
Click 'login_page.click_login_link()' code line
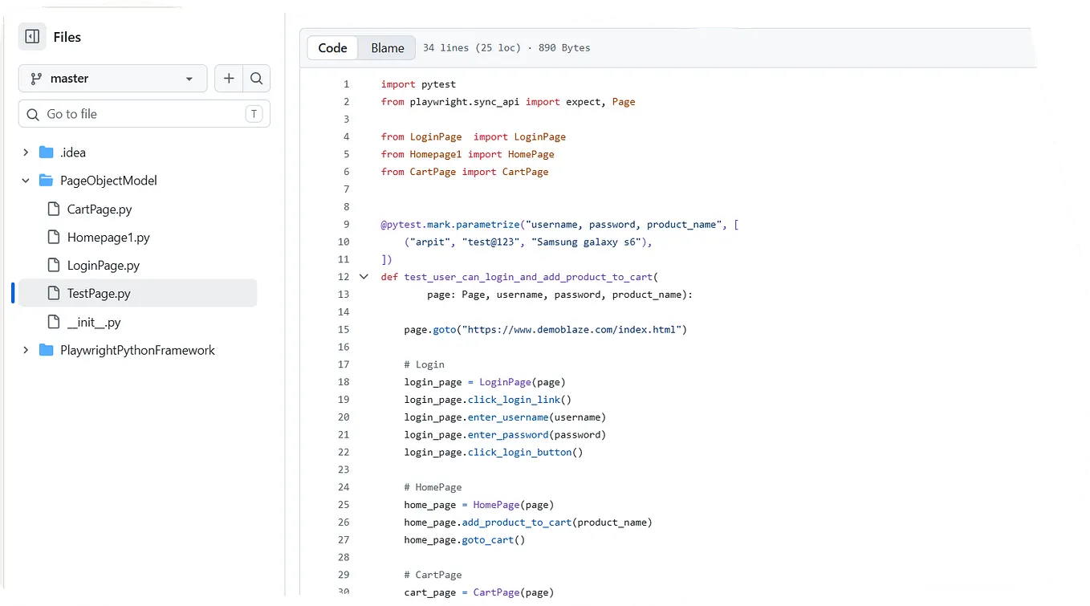[487, 400]
